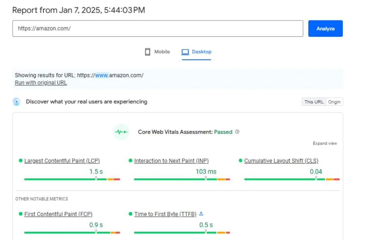
Task: Click the Analyze button
Action: coord(325,29)
